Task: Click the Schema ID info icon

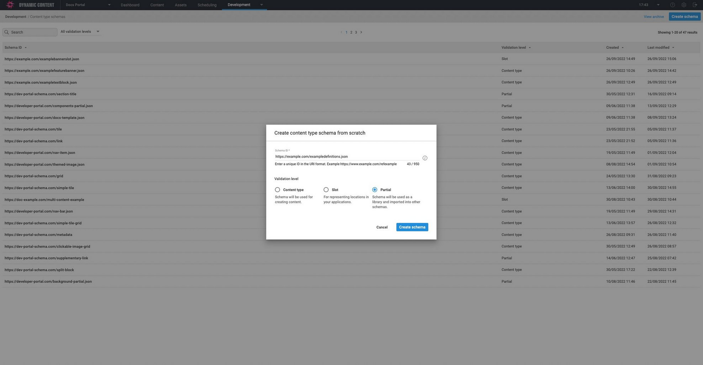Action: pyautogui.click(x=425, y=158)
